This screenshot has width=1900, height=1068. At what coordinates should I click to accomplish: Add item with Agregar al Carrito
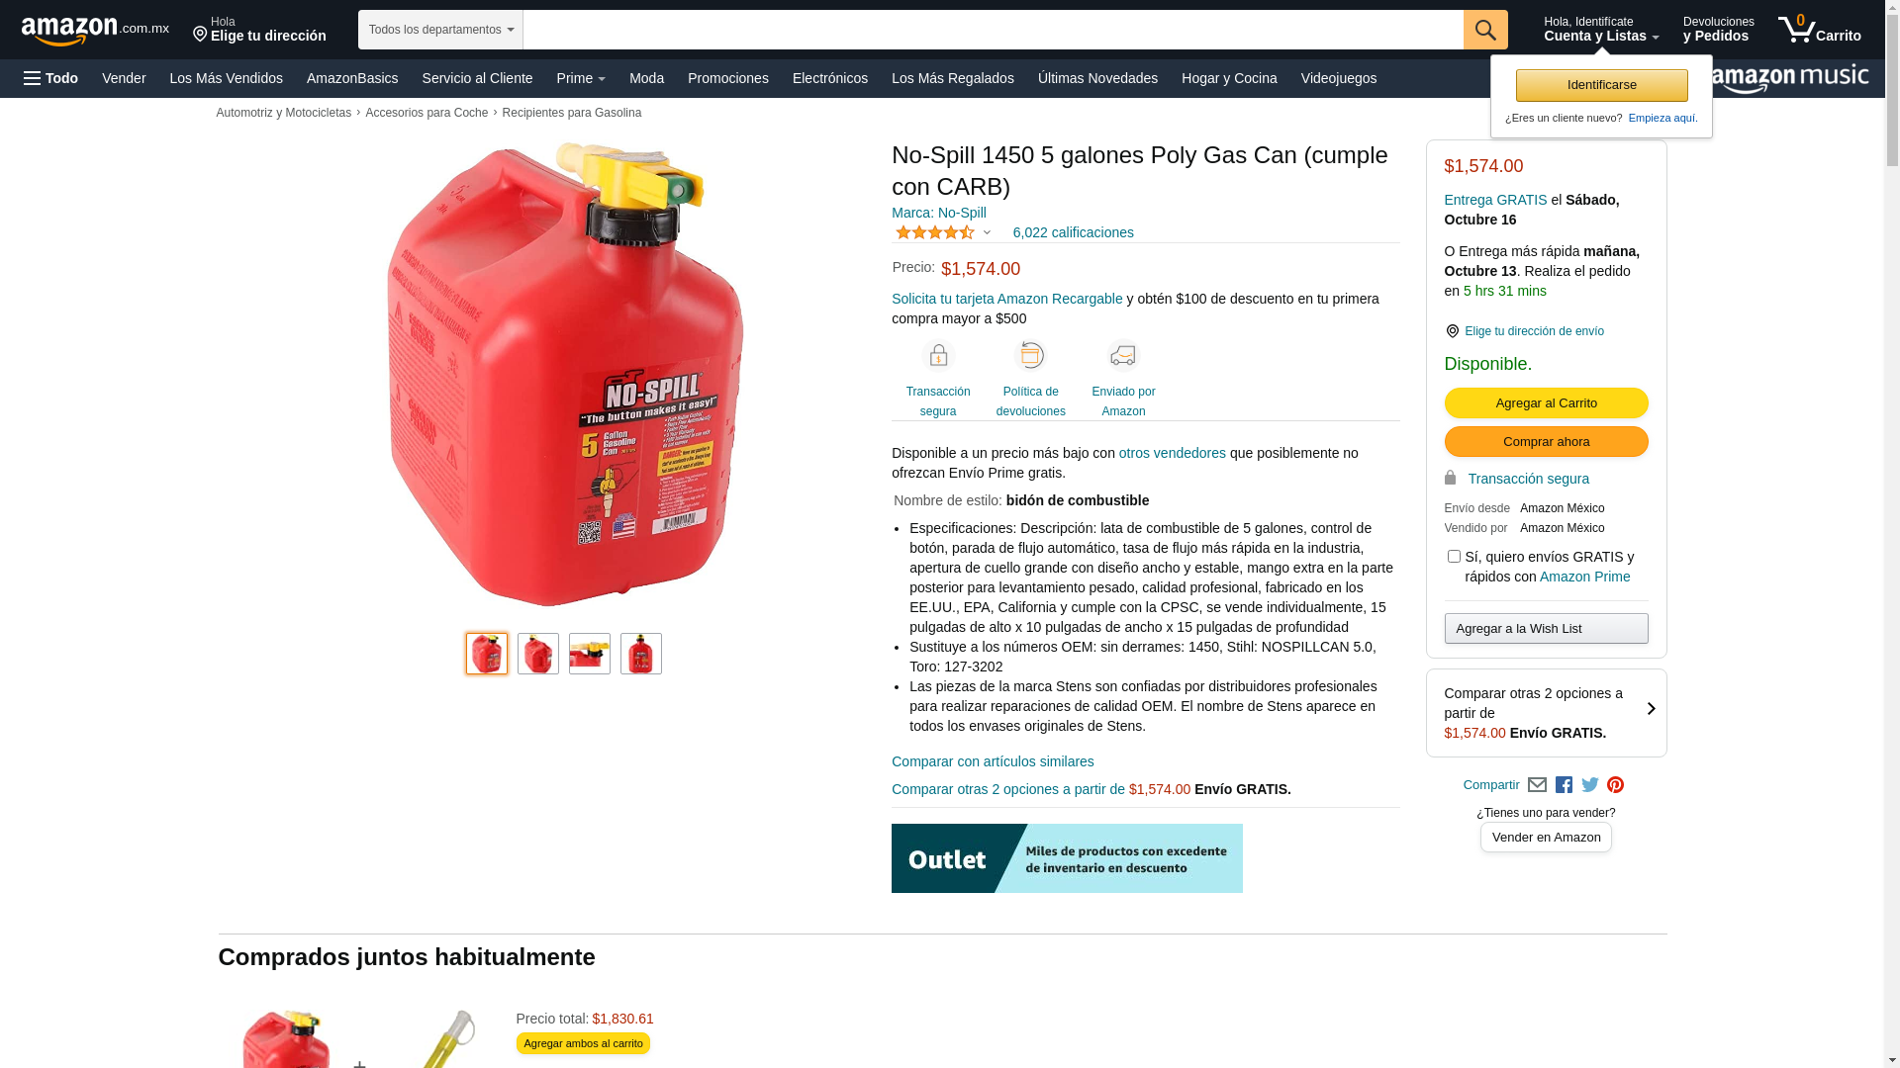point(1546,403)
